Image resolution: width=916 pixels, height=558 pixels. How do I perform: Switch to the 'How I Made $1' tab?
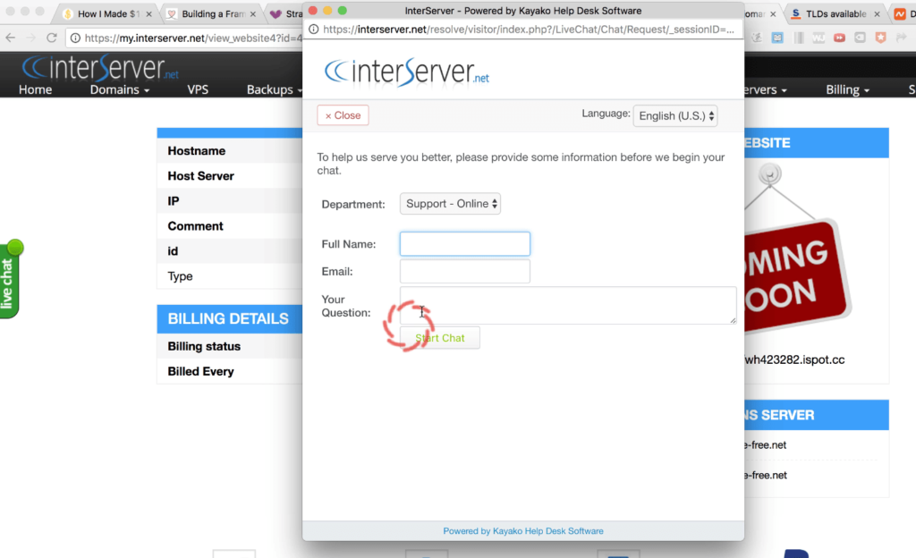[x=107, y=14]
